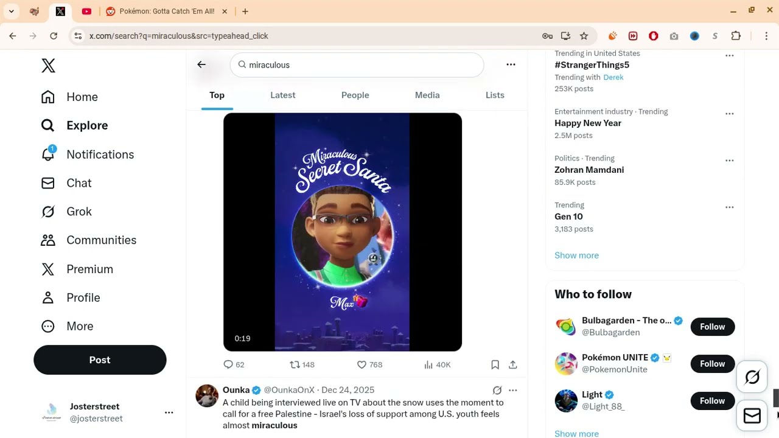
Task: Open Chat in sidebar
Action: [x=66, y=183]
